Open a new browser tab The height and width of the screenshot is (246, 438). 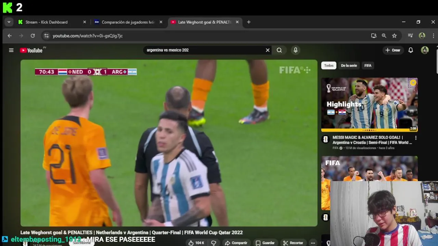(249, 22)
